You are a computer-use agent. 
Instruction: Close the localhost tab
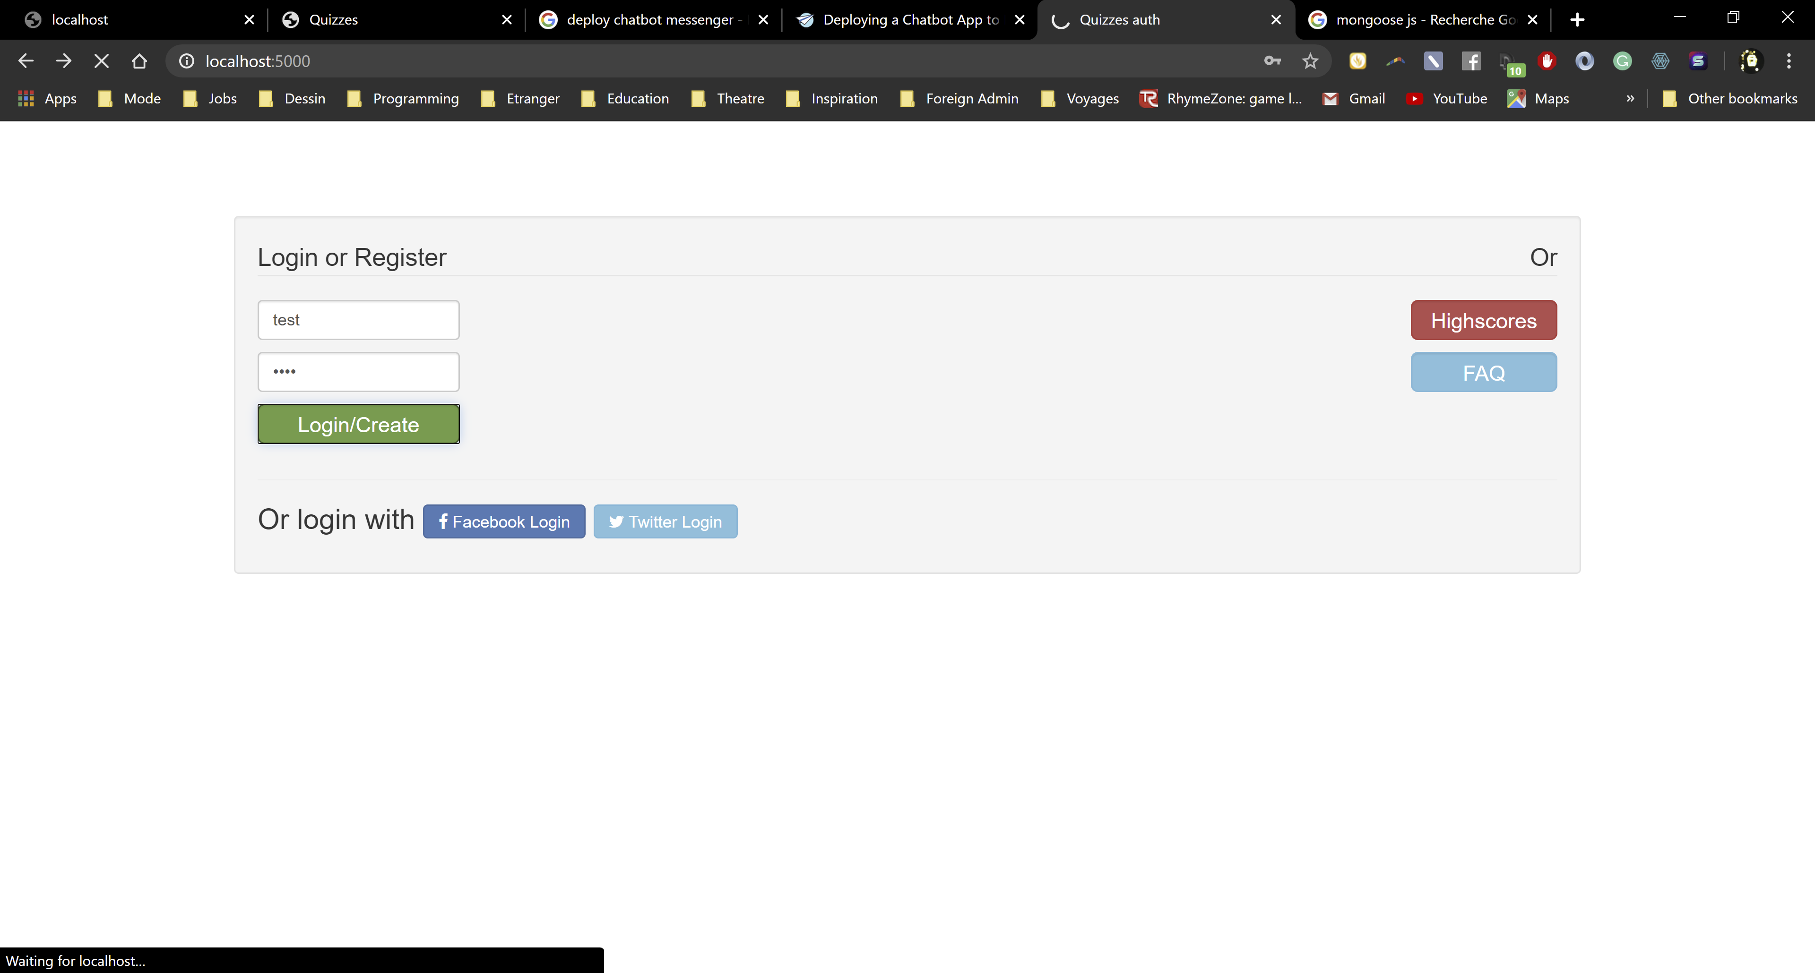click(x=249, y=20)
